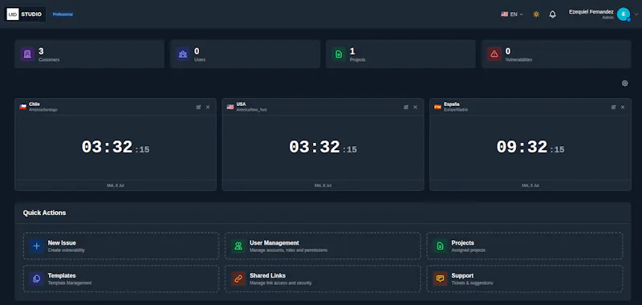Click Europe/Madrid timezone label
Screen dimensions: 642x305
coord(456,110)
